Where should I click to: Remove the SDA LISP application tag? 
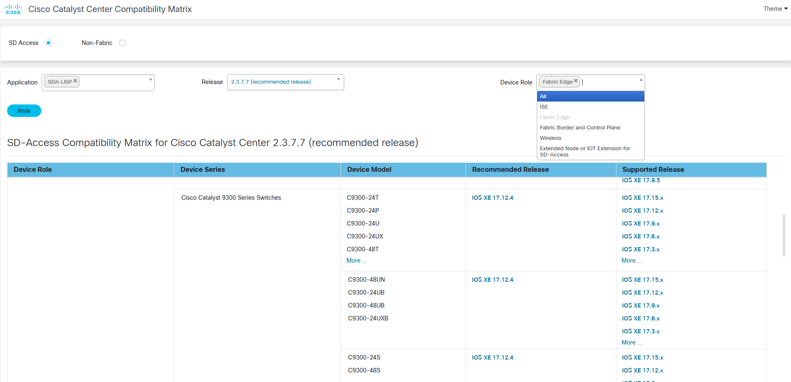pyautogui.click(x=75, y=81)
